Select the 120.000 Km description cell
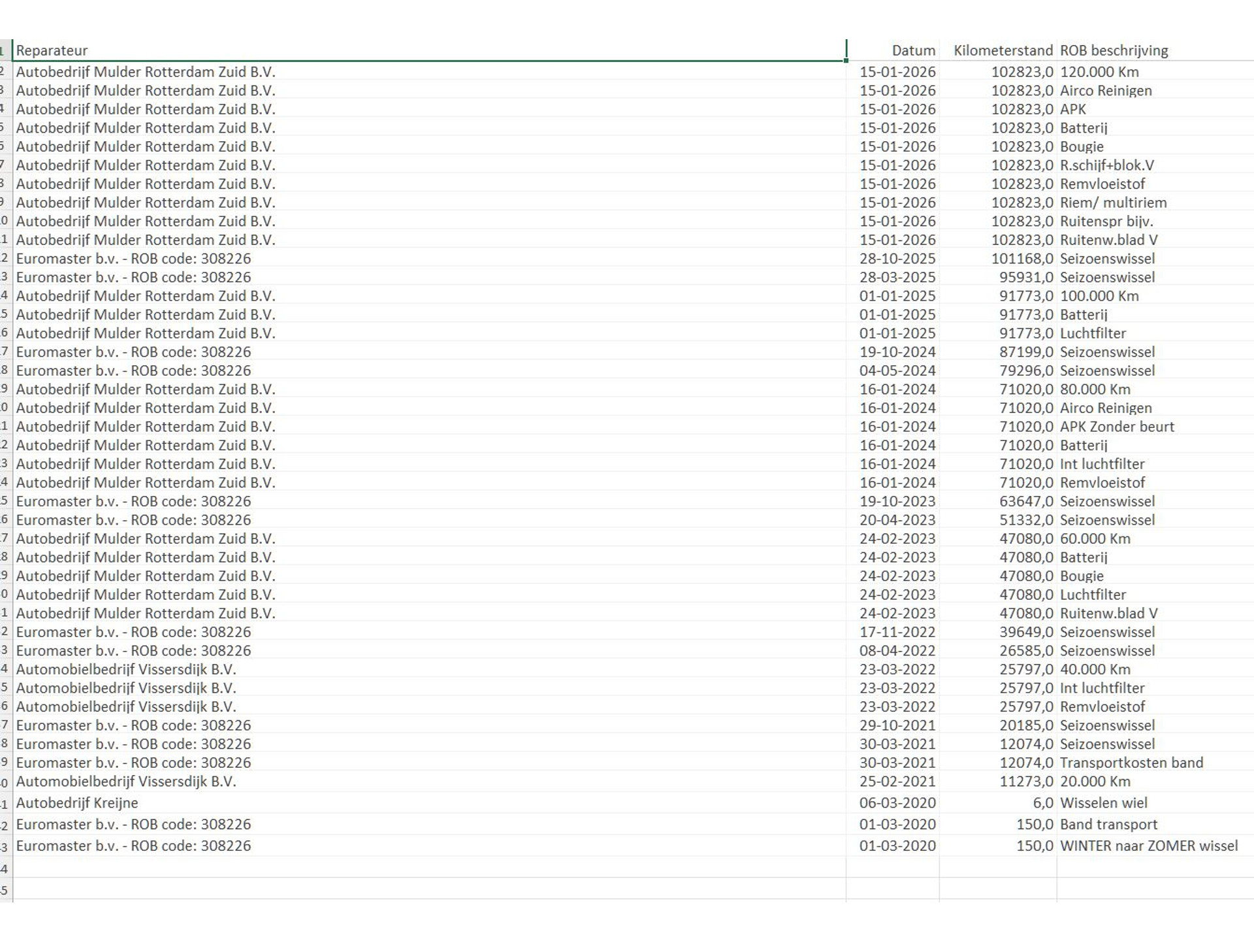 [1099, 72]
